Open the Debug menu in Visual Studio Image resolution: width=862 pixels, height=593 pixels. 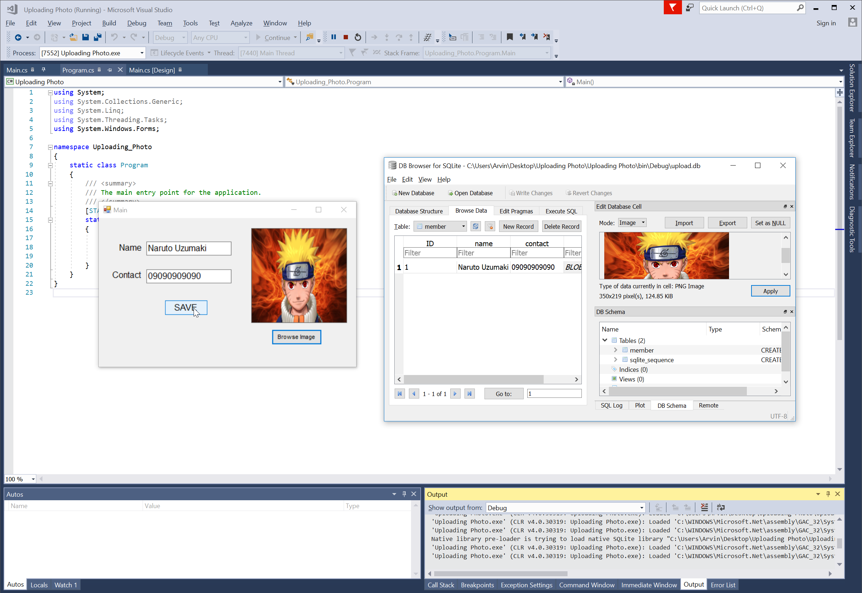tap(137, 23)
